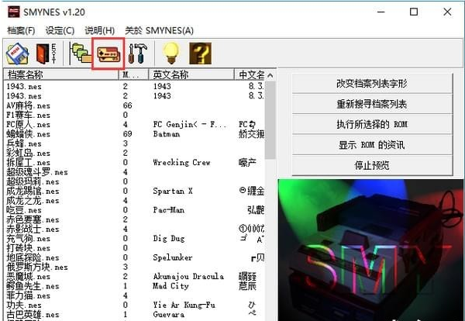This screenshot has height=321, width=465.
Task: Select 彩虹岛.nes in the list
Action: coord(28,153)
